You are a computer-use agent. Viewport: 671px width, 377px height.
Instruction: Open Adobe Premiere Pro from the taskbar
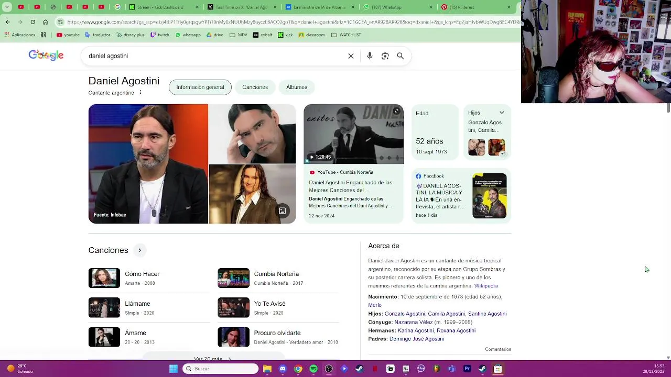[x=467, y=369]
